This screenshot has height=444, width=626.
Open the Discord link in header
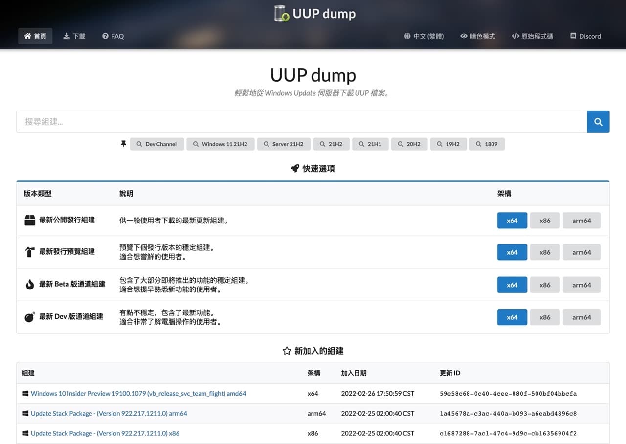tap(585, 36)
